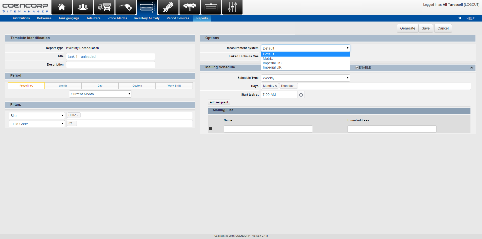Switch to the Deliveries tab
Screen dimensions: 482x239
point(44,18)
